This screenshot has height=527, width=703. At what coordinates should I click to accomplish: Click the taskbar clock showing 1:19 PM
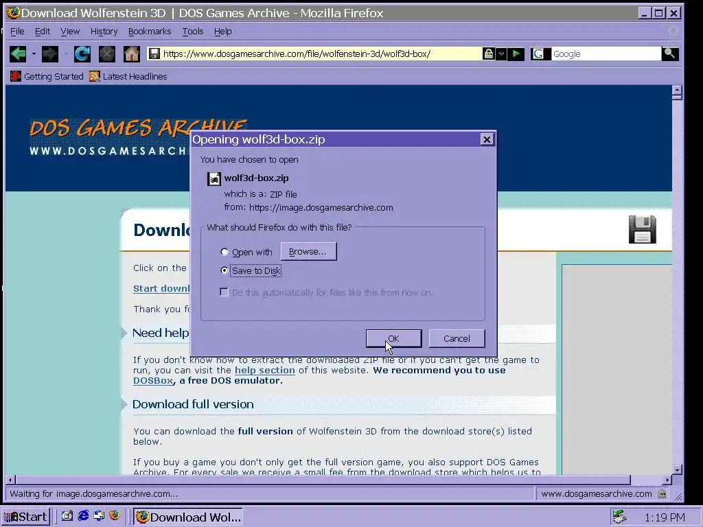tap(665, 517)
